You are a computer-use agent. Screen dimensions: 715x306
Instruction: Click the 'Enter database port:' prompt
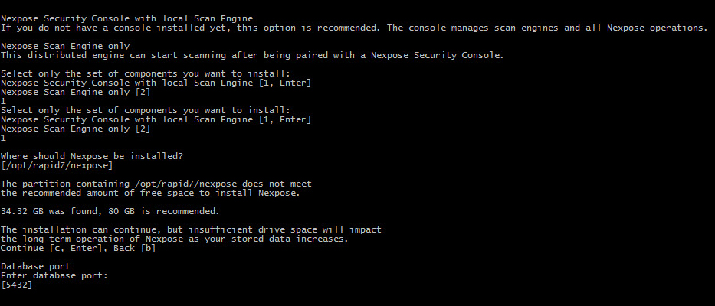pyautogui.click(x=54, y=275)
